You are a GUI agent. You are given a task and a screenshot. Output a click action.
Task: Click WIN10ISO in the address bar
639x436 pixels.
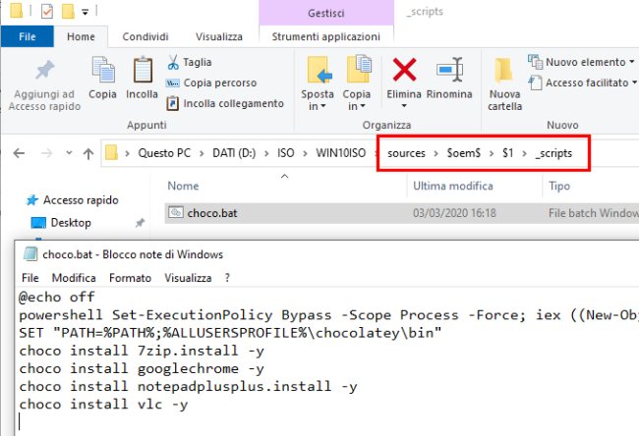tap(341, 153)
